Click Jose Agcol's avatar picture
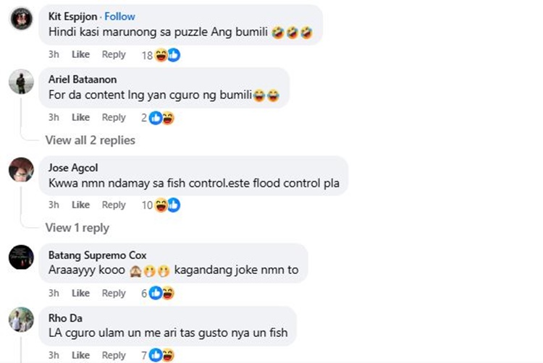The width and height of the screenshot is (543, 363). 21,170
